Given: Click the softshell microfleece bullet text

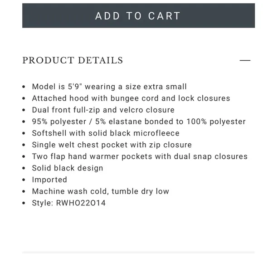Looking at the screenshot, I should coord(106,133).
